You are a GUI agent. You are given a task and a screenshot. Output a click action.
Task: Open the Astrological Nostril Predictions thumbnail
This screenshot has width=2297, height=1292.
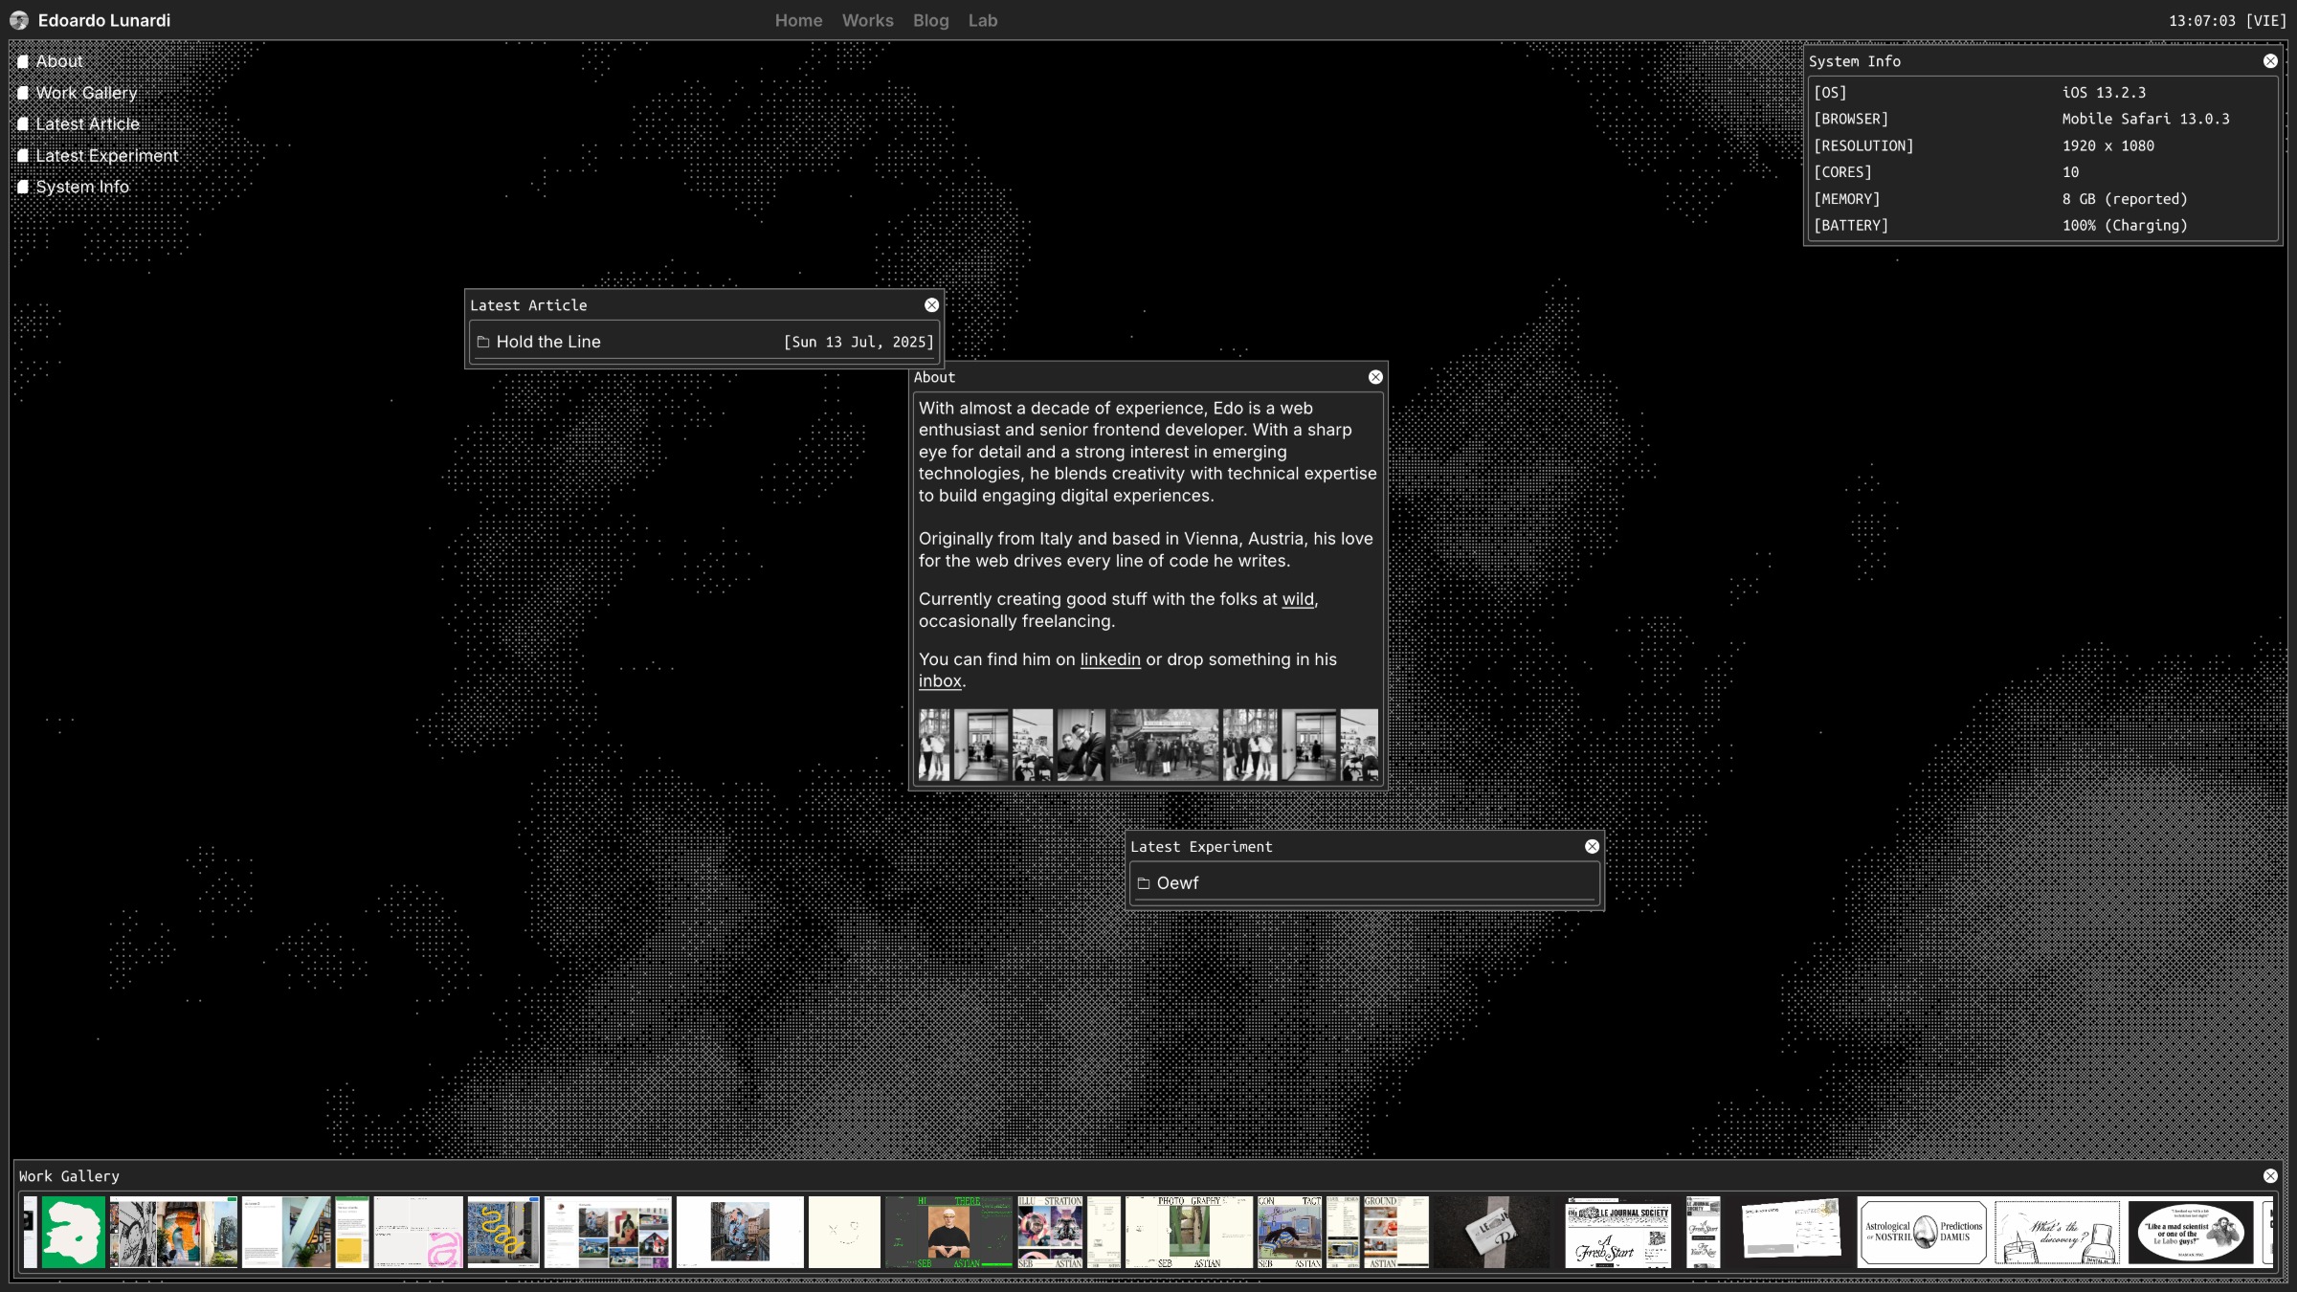1922,1232
